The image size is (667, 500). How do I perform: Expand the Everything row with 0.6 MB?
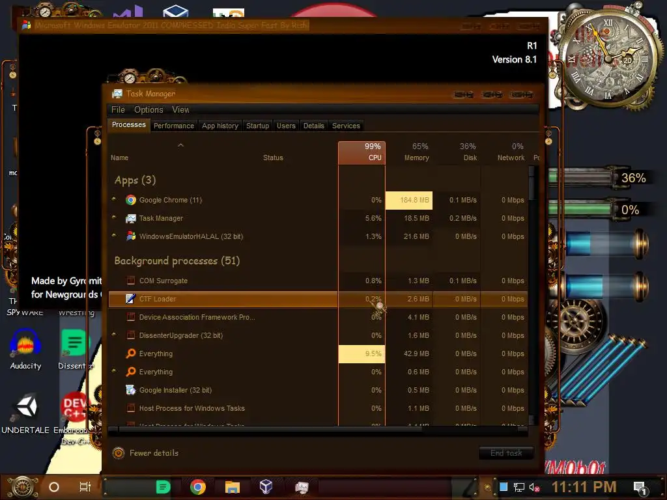[x=114, y=371]
